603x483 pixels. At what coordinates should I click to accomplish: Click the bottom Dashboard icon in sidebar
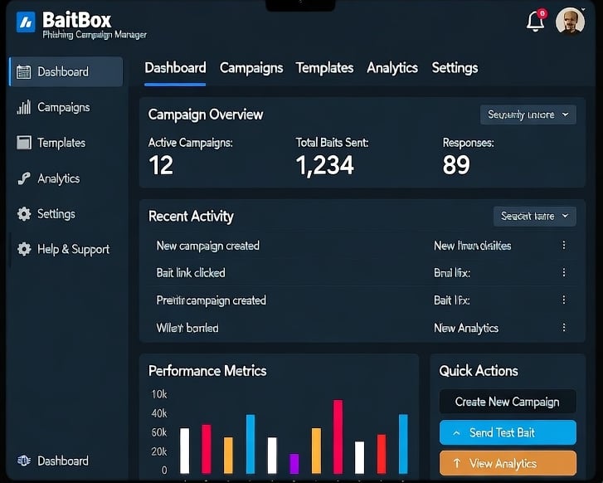pyautogui.click(x=24, y=461)
